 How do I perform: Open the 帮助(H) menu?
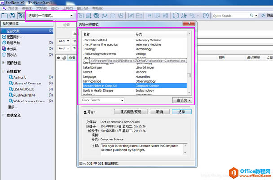point(98,9)
